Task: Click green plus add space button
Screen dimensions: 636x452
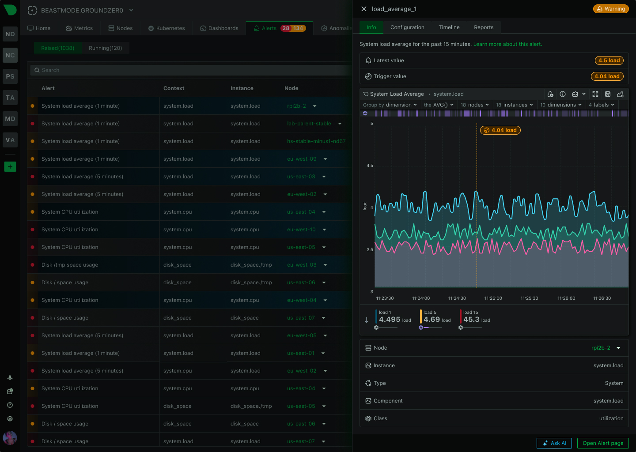Action: [x=10, y=166]
